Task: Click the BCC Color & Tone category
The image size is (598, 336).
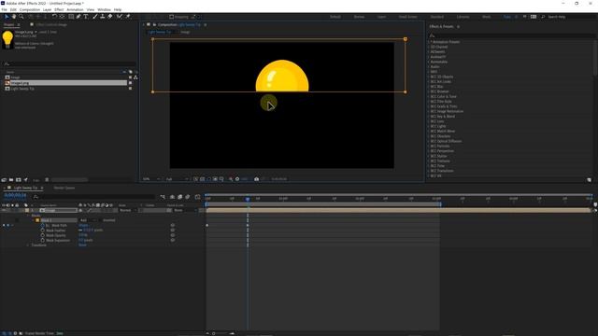Action: [443, 96]
